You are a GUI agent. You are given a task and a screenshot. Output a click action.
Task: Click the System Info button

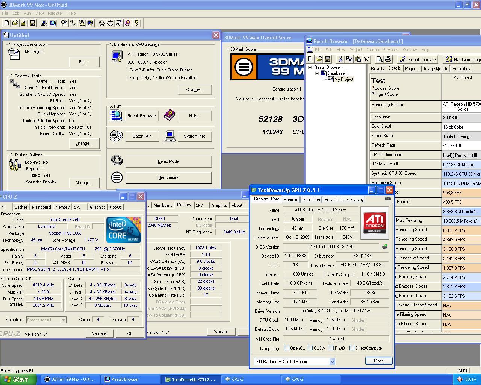pos(195,136)
